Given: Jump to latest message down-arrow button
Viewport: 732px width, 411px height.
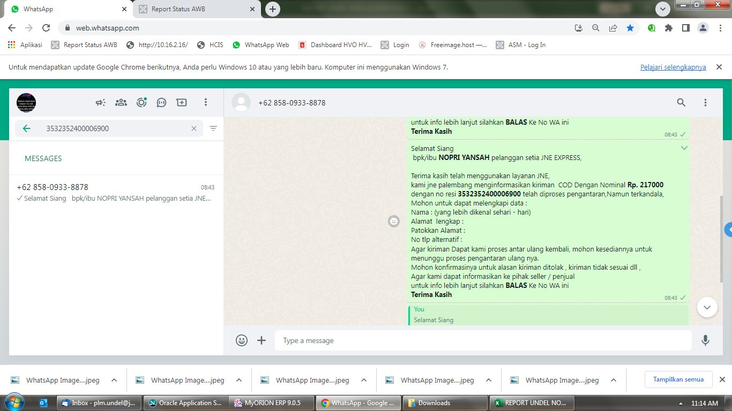Looking at the screenshot, I should [x=707, y=307].
